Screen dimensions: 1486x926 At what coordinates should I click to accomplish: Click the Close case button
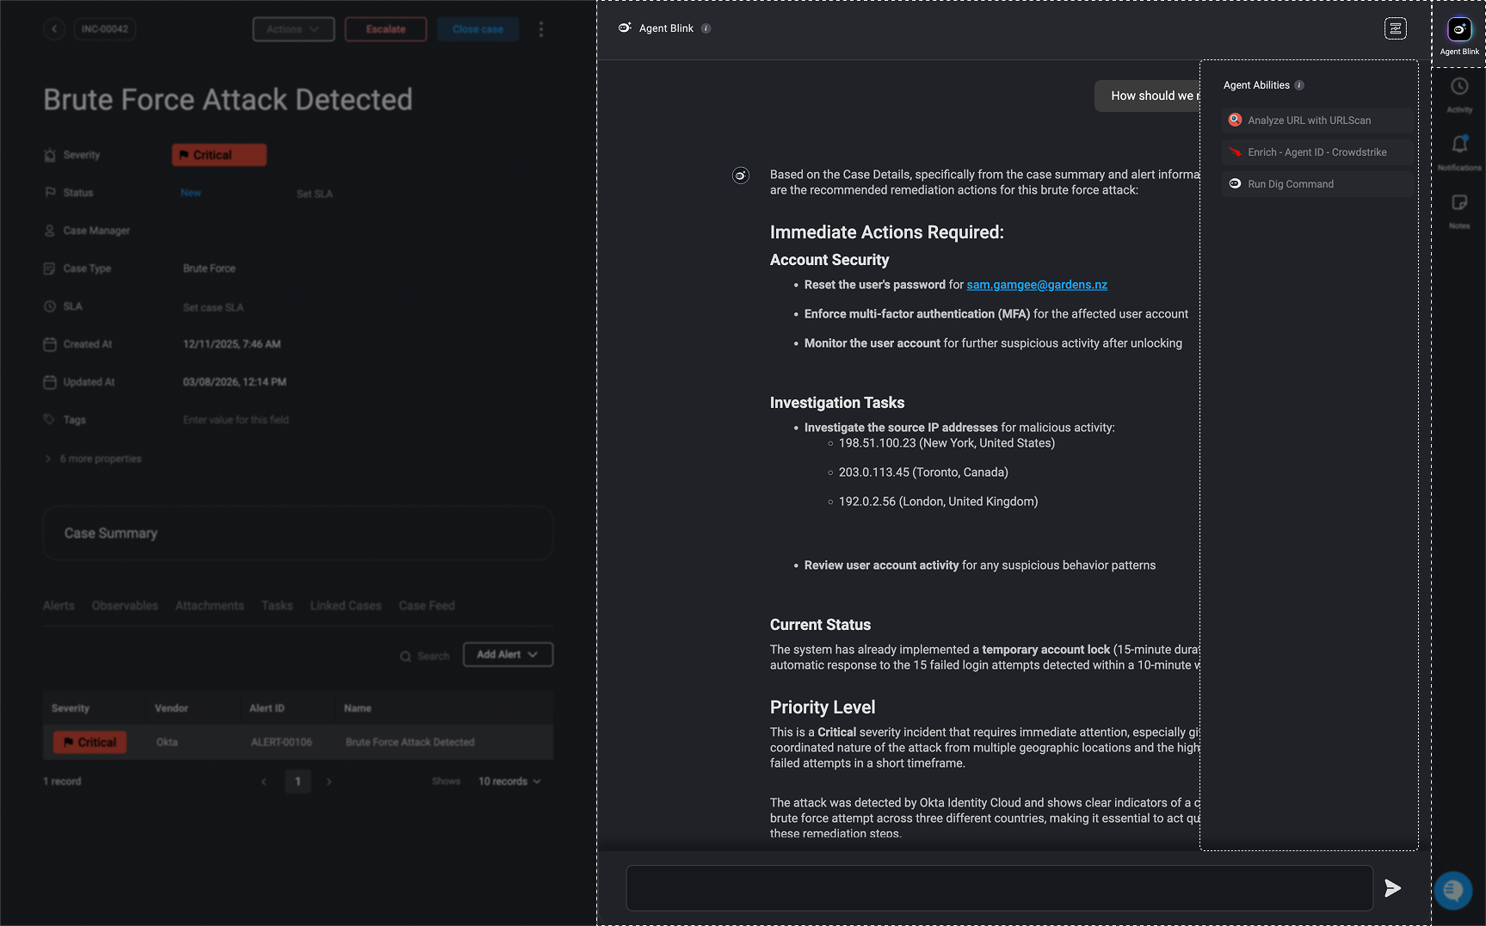click(478, 29)
